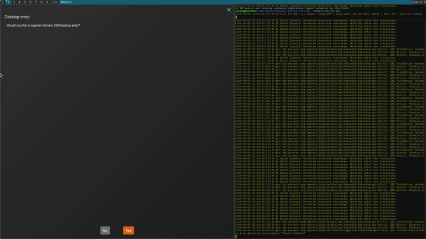Screen dimensions: 426x239
Task: Decline desktop entry with No button
Action: click(x=105, y=230)
